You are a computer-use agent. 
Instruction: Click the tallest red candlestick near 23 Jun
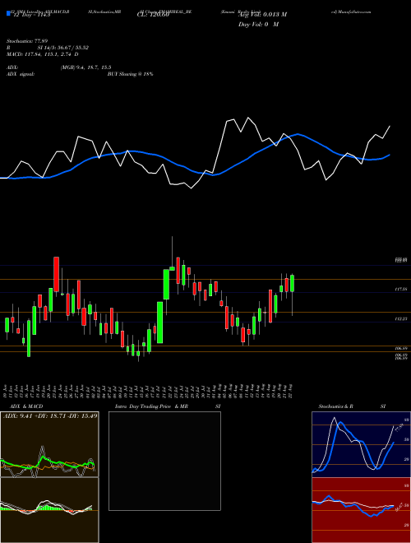coord(56,274)
